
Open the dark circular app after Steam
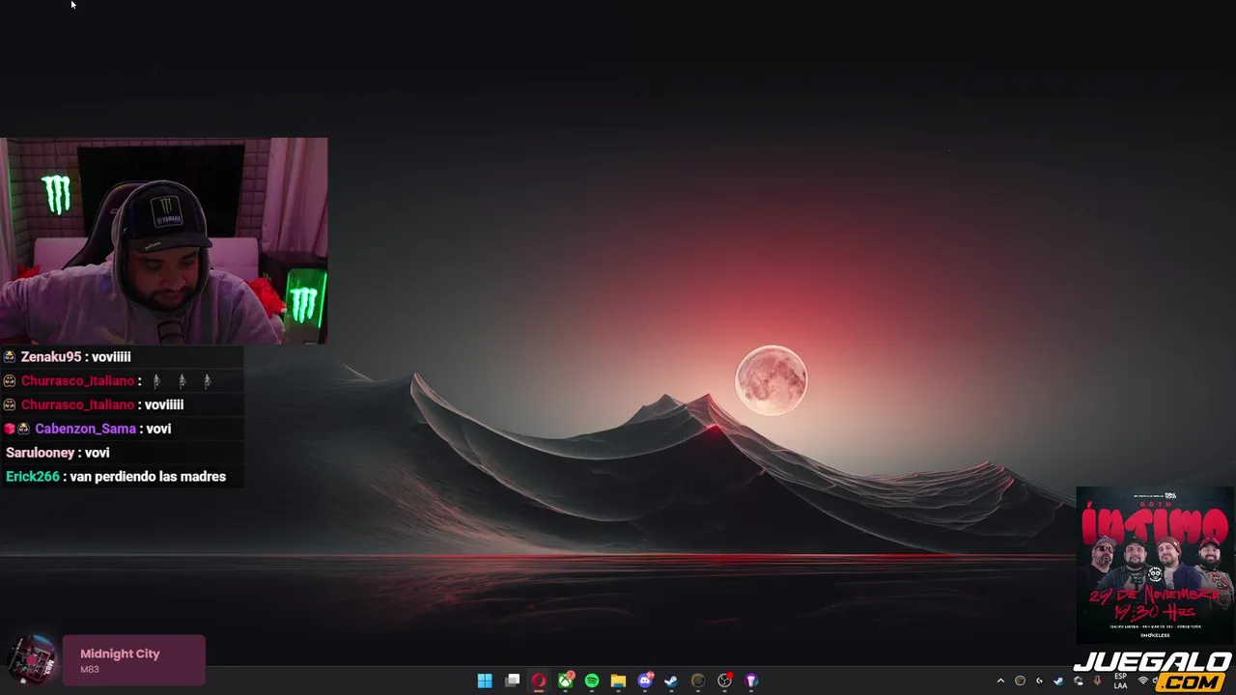(698, 681)
